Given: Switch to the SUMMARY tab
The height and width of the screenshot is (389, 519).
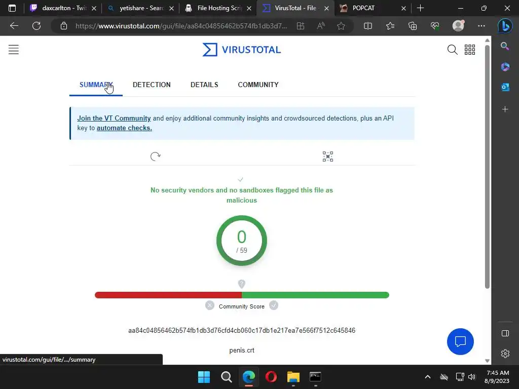Looking at the screenshot, I should tap(96, 85).
